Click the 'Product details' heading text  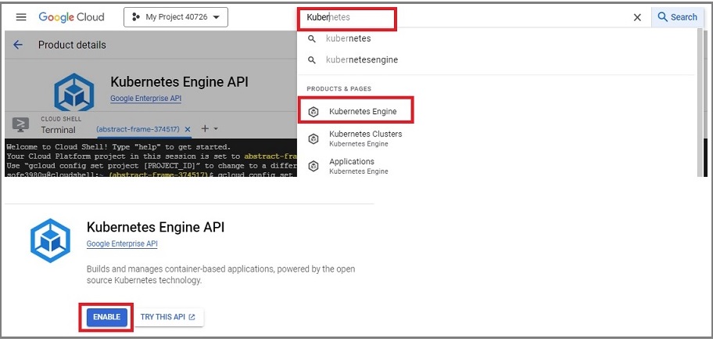pyautogui.click(x=72, y=45)
